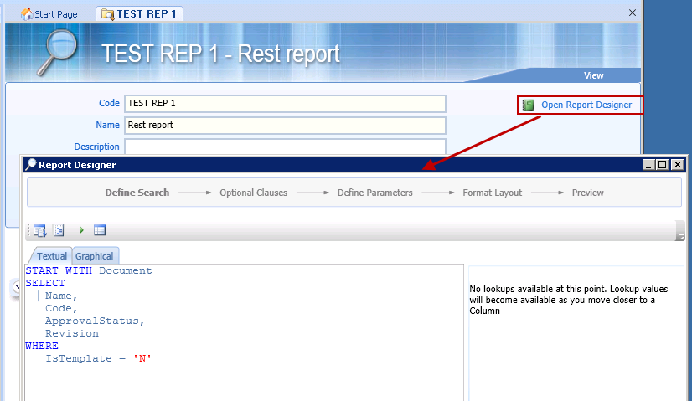Maximize the Report Designer window

click(x=663, y=165)
